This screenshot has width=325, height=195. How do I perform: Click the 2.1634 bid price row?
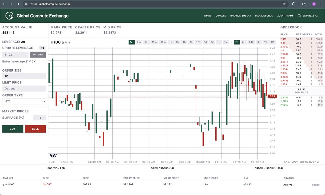pos(301,105)
